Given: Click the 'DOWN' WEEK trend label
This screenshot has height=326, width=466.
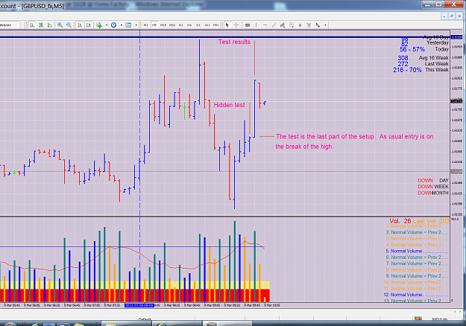Looking at the screenshot, I should (x=425, y=187).
